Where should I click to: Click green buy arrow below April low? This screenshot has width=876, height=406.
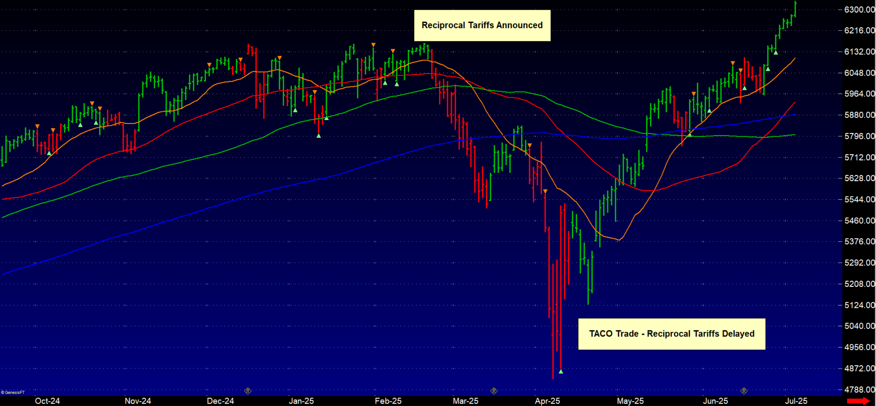(561, 371)
